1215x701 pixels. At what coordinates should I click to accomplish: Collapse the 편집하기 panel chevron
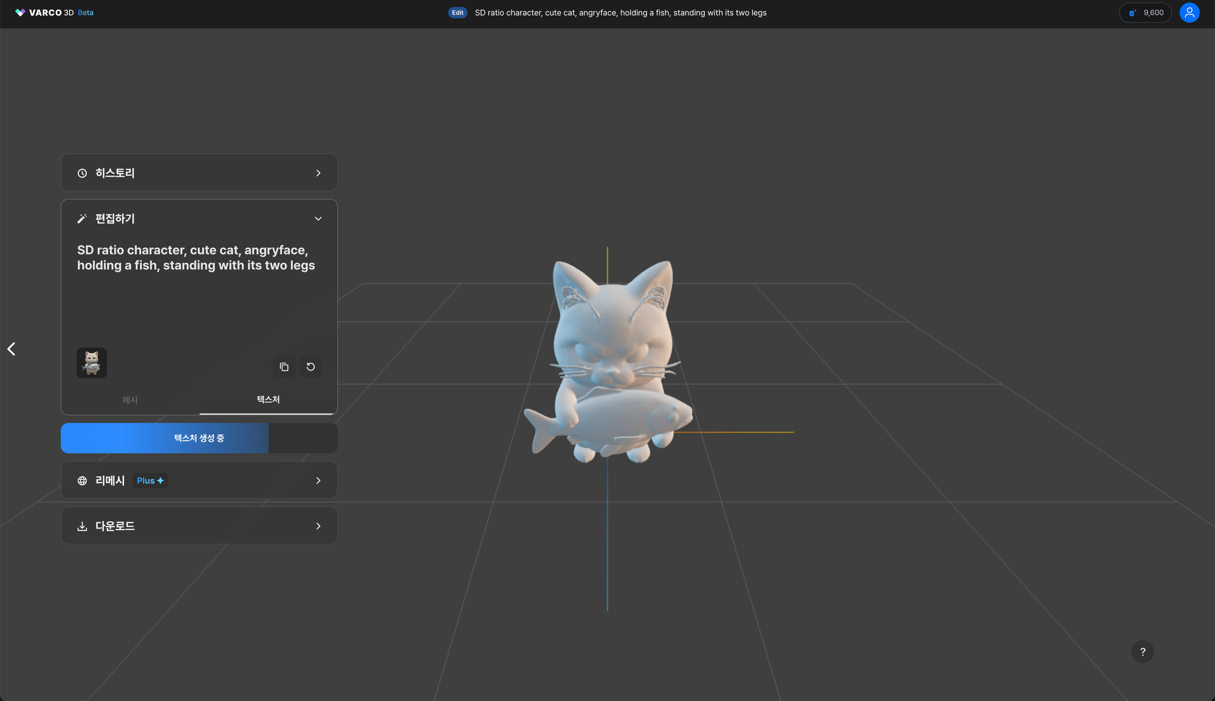tap(318, 219)
